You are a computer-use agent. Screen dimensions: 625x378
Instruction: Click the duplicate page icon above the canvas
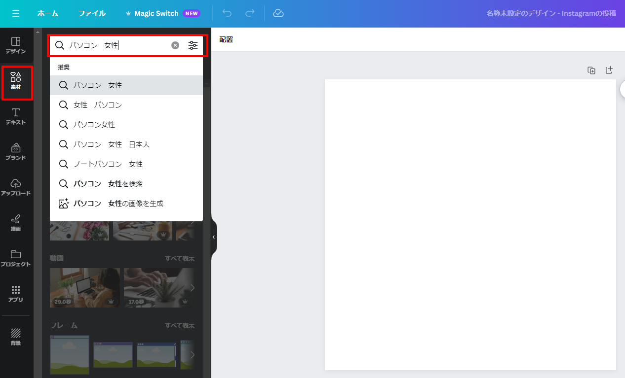[591, 70]
